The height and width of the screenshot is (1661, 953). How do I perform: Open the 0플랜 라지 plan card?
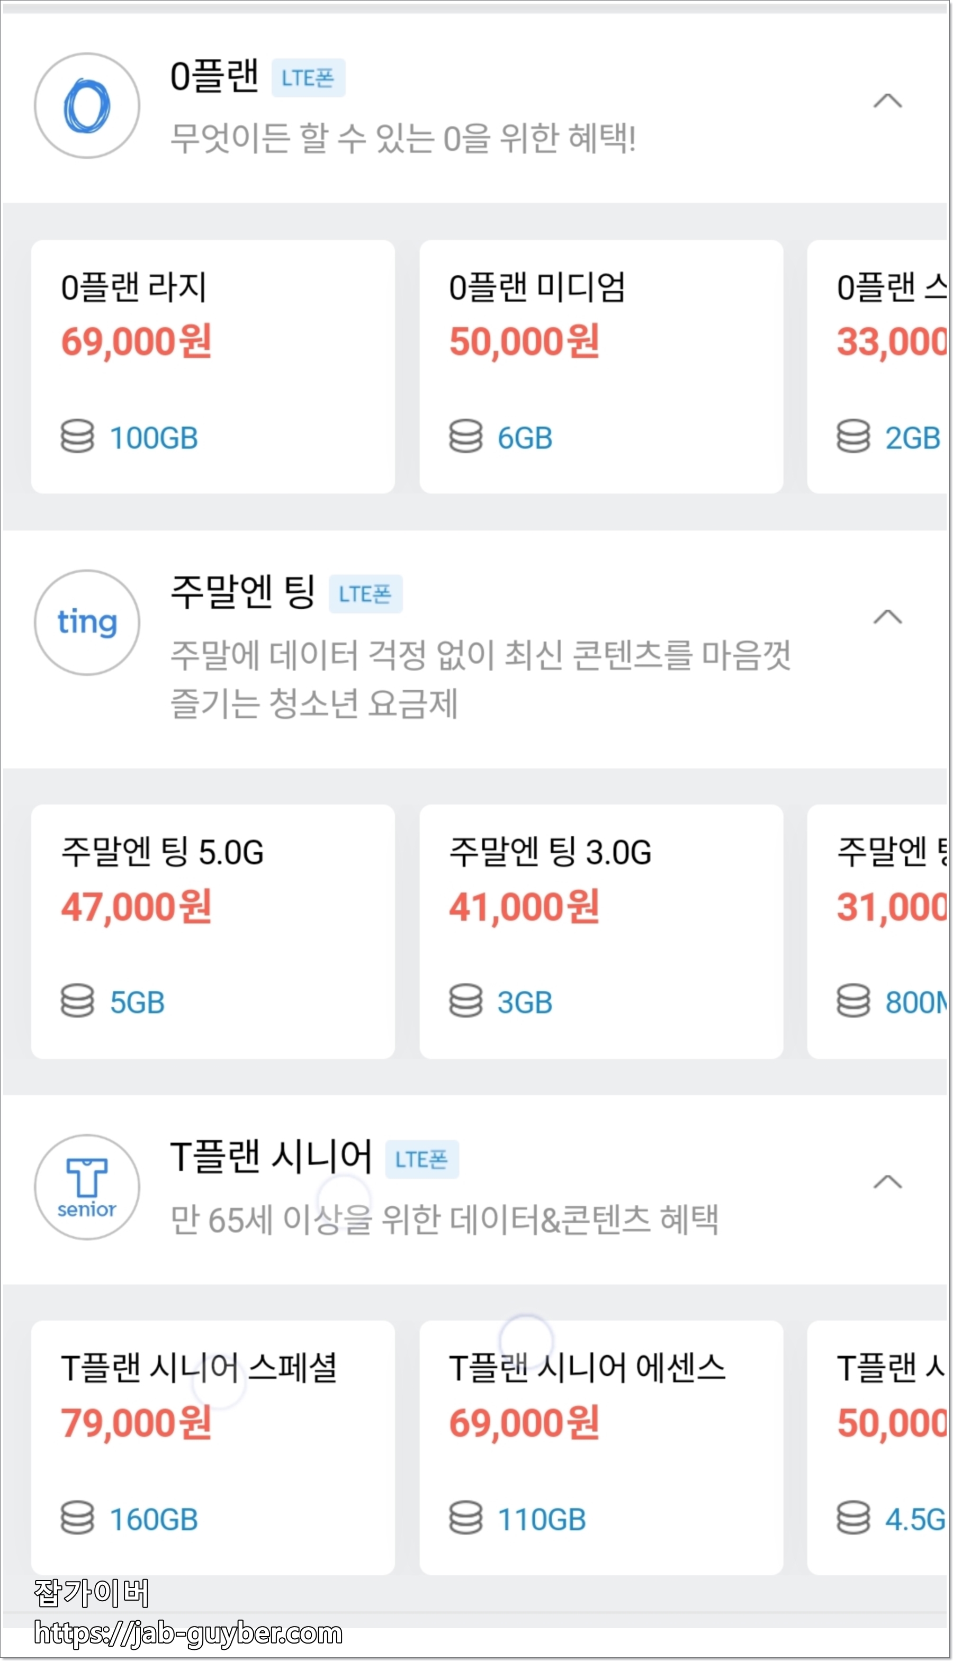click(213, 366)
